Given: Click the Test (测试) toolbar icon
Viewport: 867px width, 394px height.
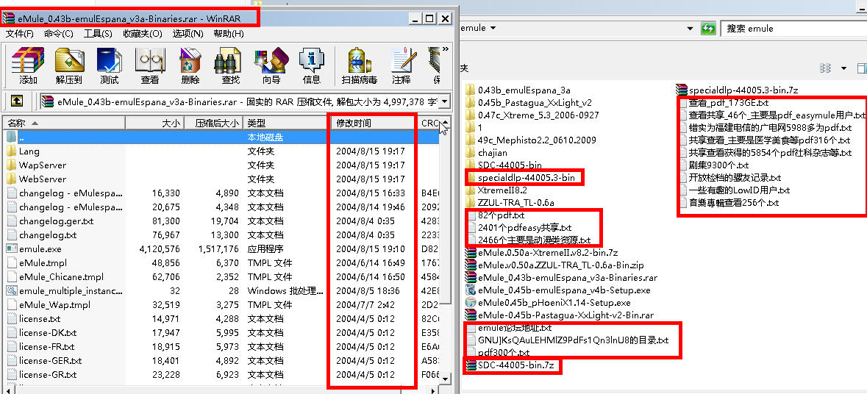Looking at the screenshot, I should click(109, 65).
